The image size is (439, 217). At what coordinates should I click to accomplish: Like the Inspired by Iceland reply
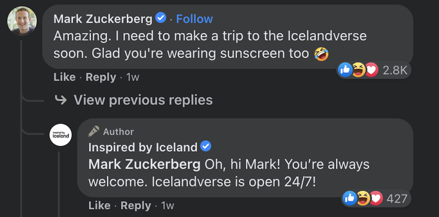click(99, 205)
